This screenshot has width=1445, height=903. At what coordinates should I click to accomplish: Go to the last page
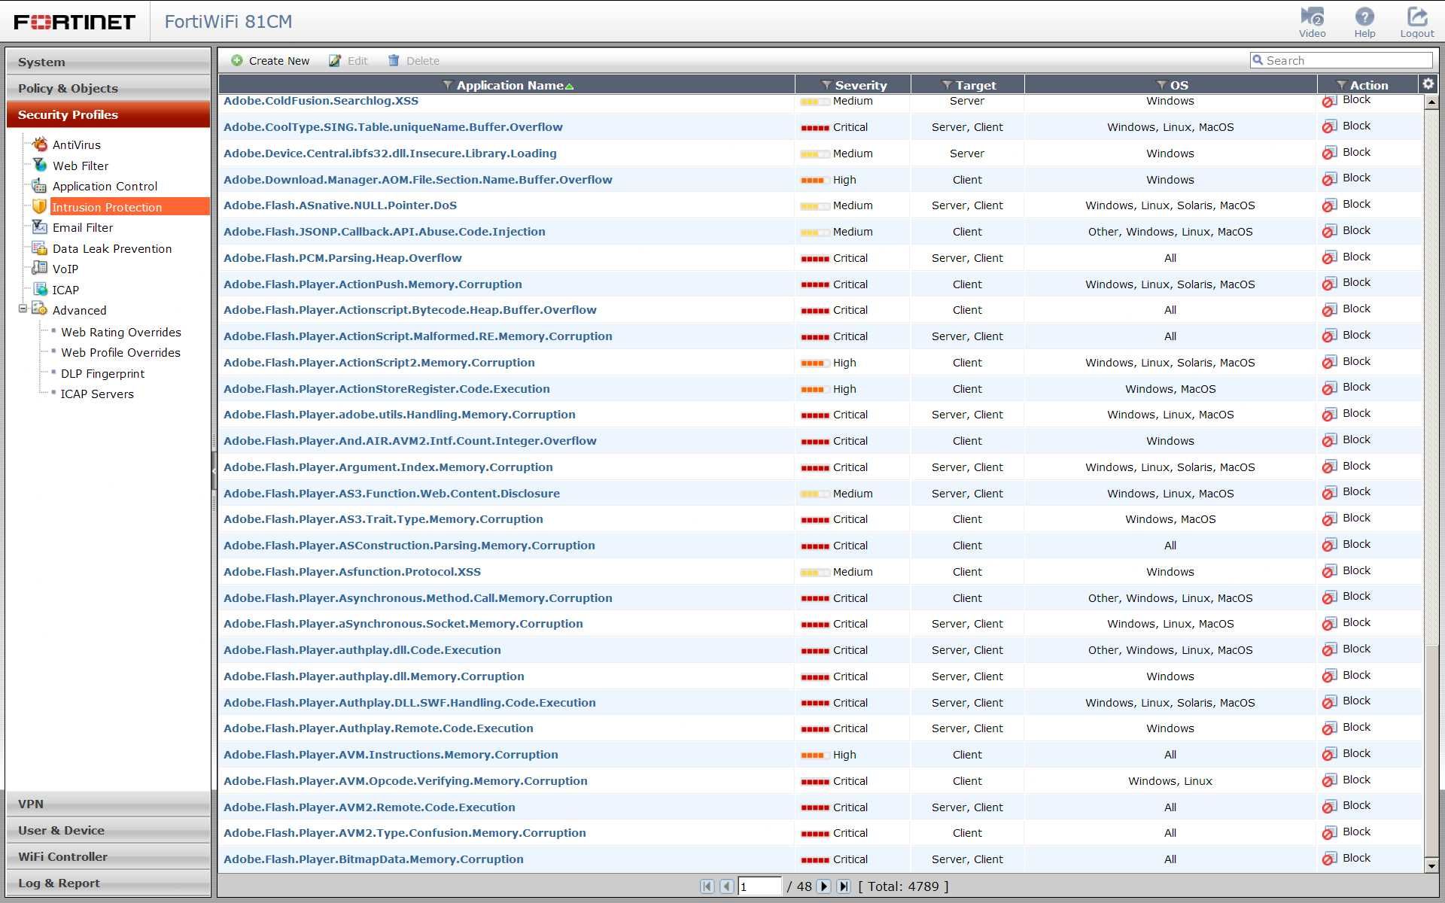point(843,886)
